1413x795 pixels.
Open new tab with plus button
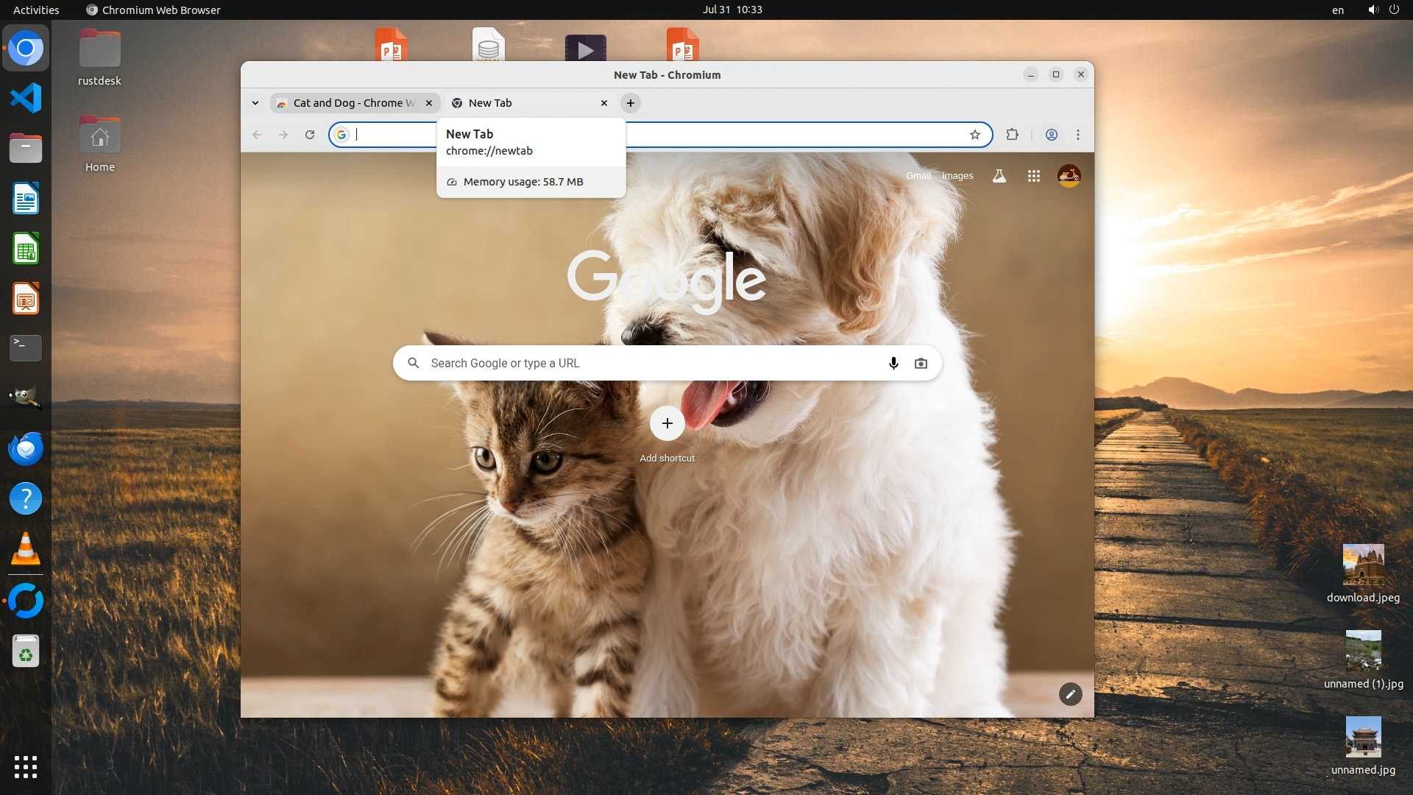631,103
